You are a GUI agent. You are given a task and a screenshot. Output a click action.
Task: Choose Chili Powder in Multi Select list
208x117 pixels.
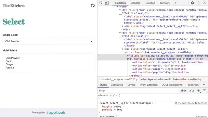click(13, 58)
